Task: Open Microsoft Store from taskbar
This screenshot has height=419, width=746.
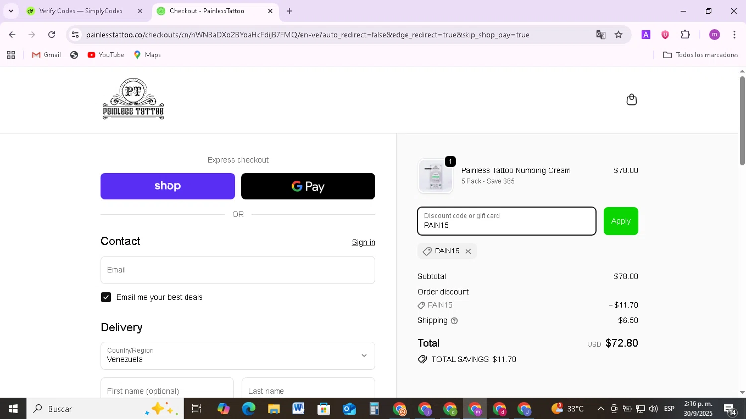Action: point(324,409)
